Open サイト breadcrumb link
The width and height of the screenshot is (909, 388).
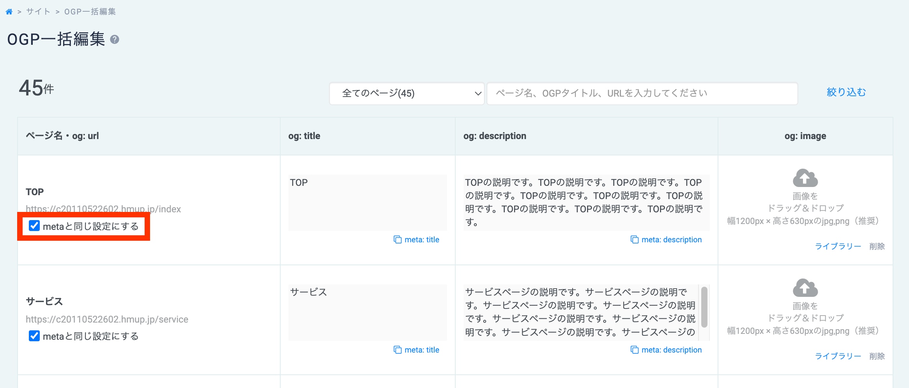[x=38, y=12]
